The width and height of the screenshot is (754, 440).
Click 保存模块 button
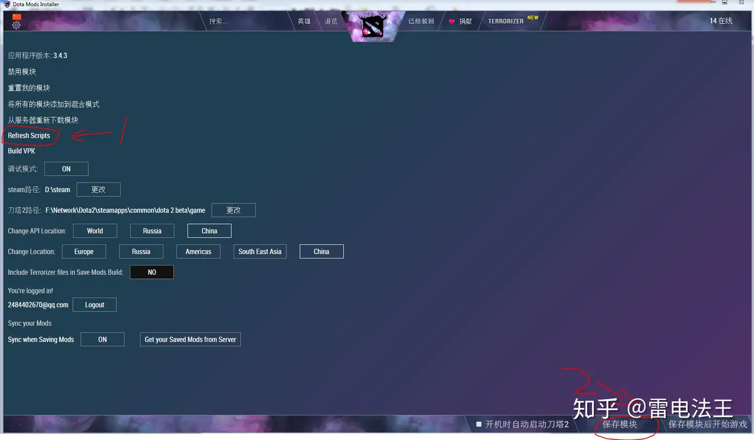click(620, 424)
